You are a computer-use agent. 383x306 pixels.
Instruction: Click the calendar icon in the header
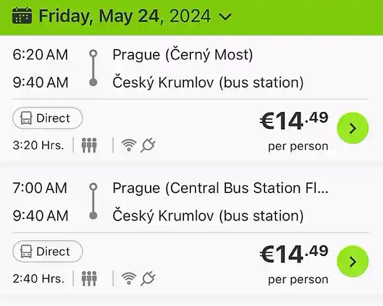[22, 16]
